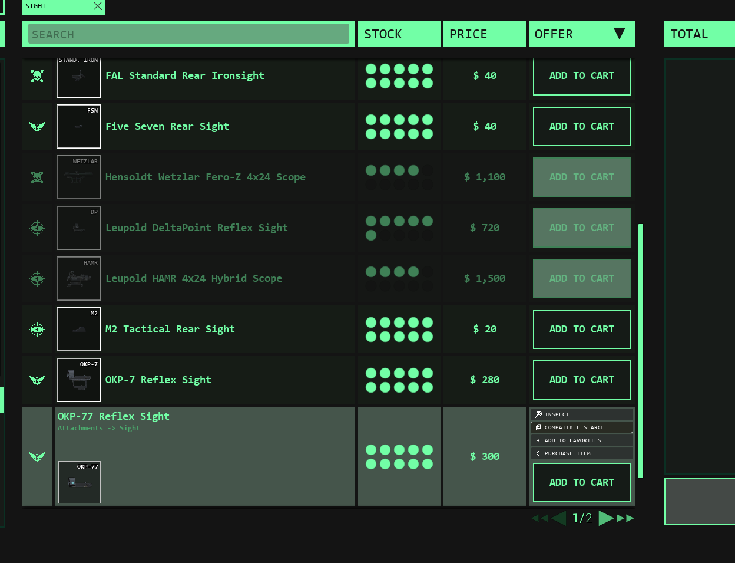The image size is (735, 563).
Task: Click skull icon in Hensoldt Wetzlar Fero-Z row
Action: (x=37, y=177)
